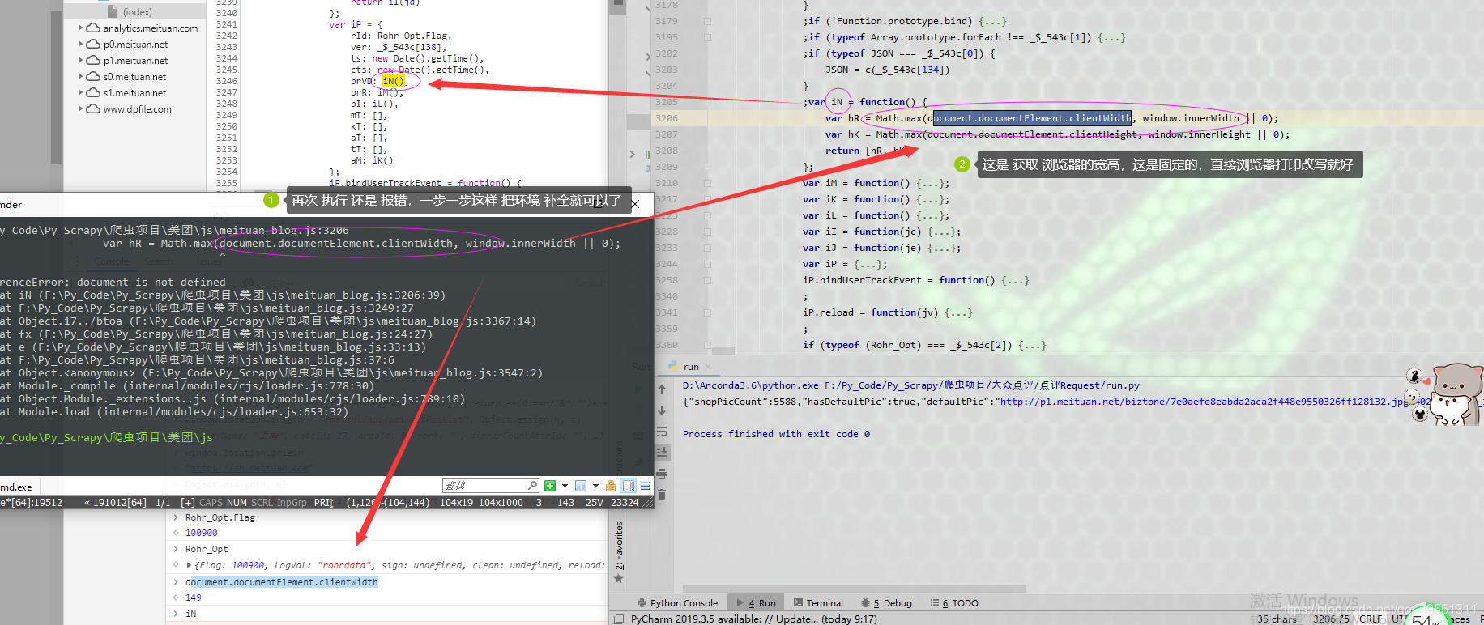Screen dimensions: 1484x625
Task: Toggle the fold marker at line 3244
Action: click(x=707, y=264)
